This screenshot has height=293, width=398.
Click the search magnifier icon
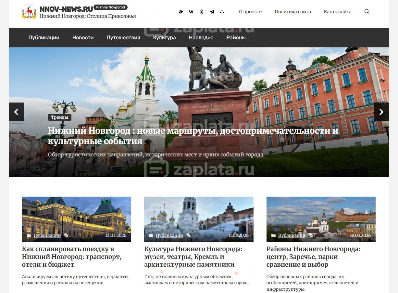click(367, 12)
